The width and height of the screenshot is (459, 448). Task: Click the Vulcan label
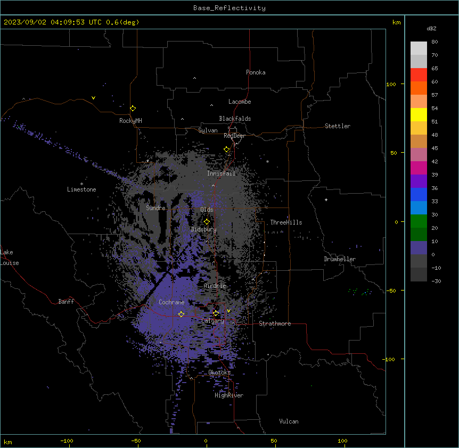tap(289, 421)
